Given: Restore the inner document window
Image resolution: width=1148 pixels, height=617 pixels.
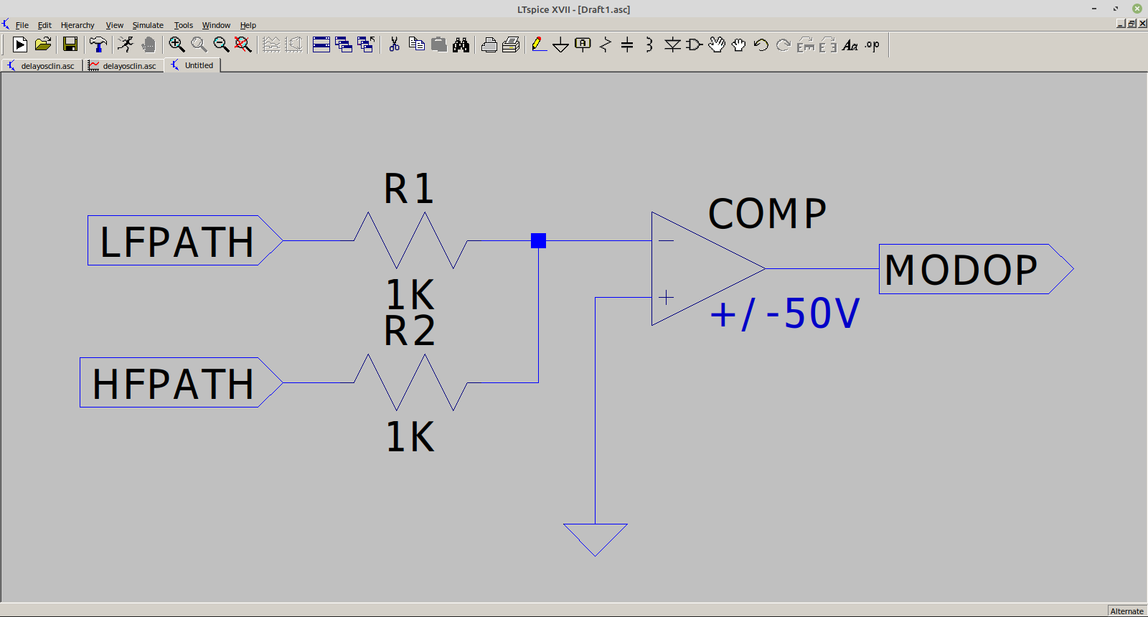Looking at the screenshot, I should tap(1132, 24).
